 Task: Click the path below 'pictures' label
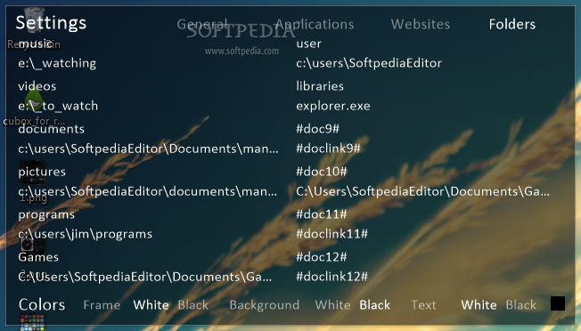(147, 191)
